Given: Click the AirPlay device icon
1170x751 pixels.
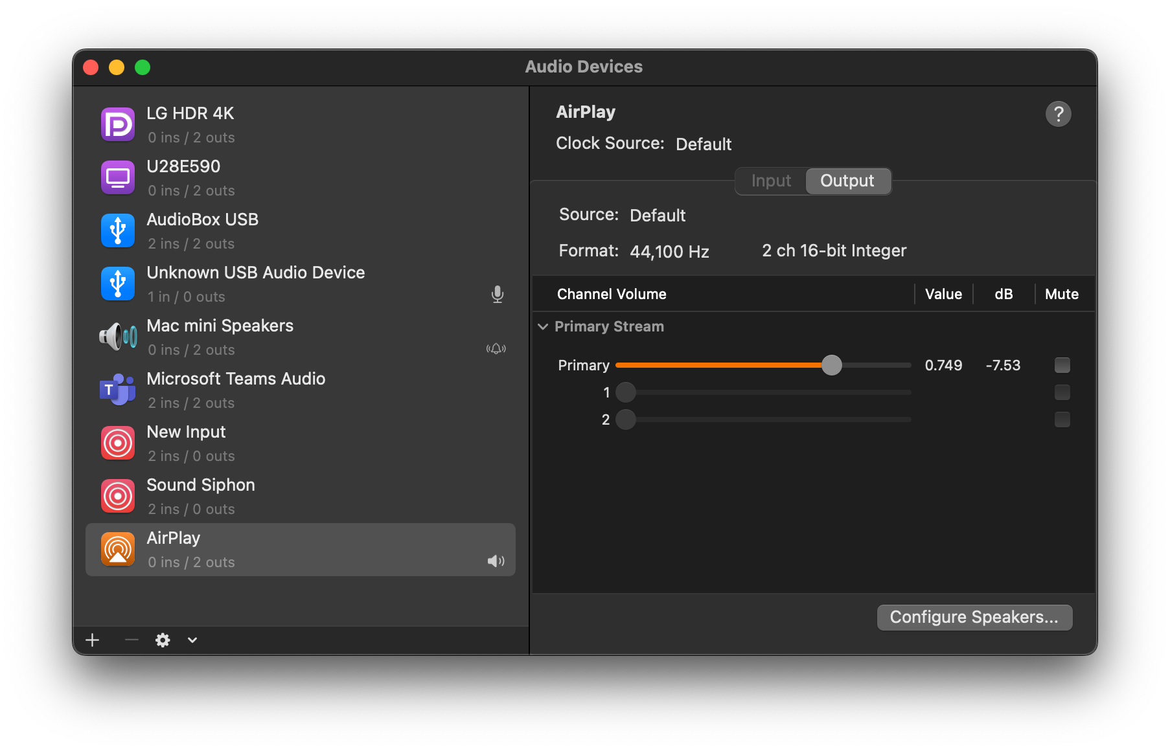Looking at the screenshot, I should pos(118,549).
